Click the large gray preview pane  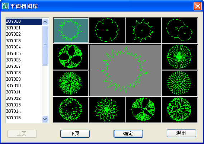click(x=125, y=70)
